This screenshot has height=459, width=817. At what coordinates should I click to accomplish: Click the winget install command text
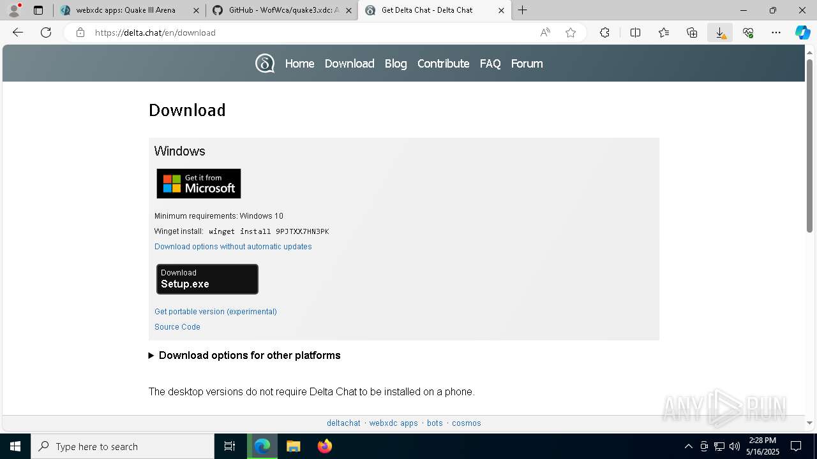click(x=269, y=231)
